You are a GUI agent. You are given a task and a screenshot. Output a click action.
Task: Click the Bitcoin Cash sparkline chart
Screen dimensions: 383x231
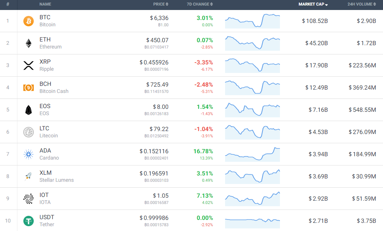coord(252,88)
